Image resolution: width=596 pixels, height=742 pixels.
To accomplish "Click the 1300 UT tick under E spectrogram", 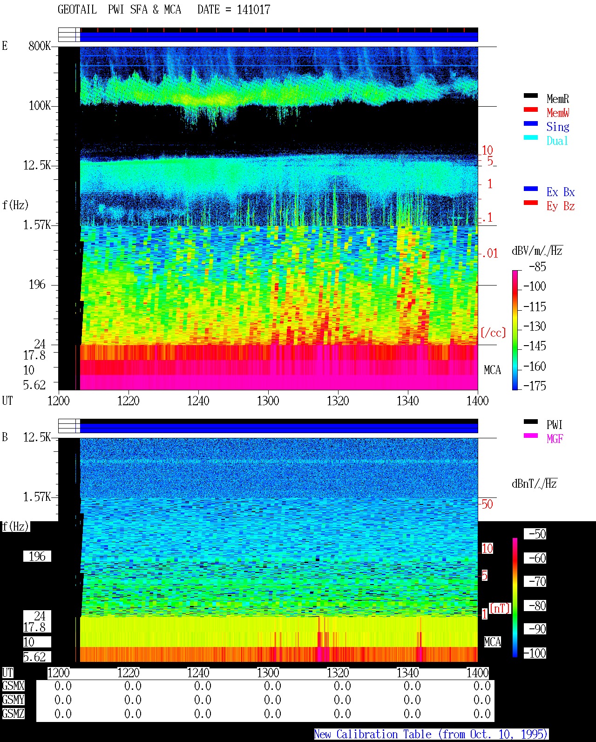I will [268, 401].
